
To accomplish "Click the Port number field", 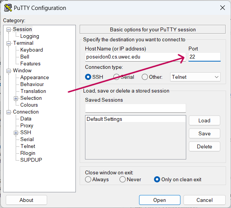I will [x=205, y=57].
